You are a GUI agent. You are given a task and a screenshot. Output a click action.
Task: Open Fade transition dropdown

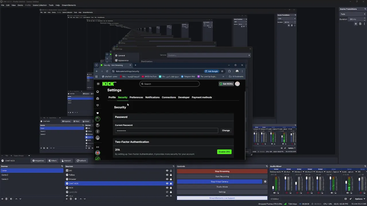coord(352,14)
